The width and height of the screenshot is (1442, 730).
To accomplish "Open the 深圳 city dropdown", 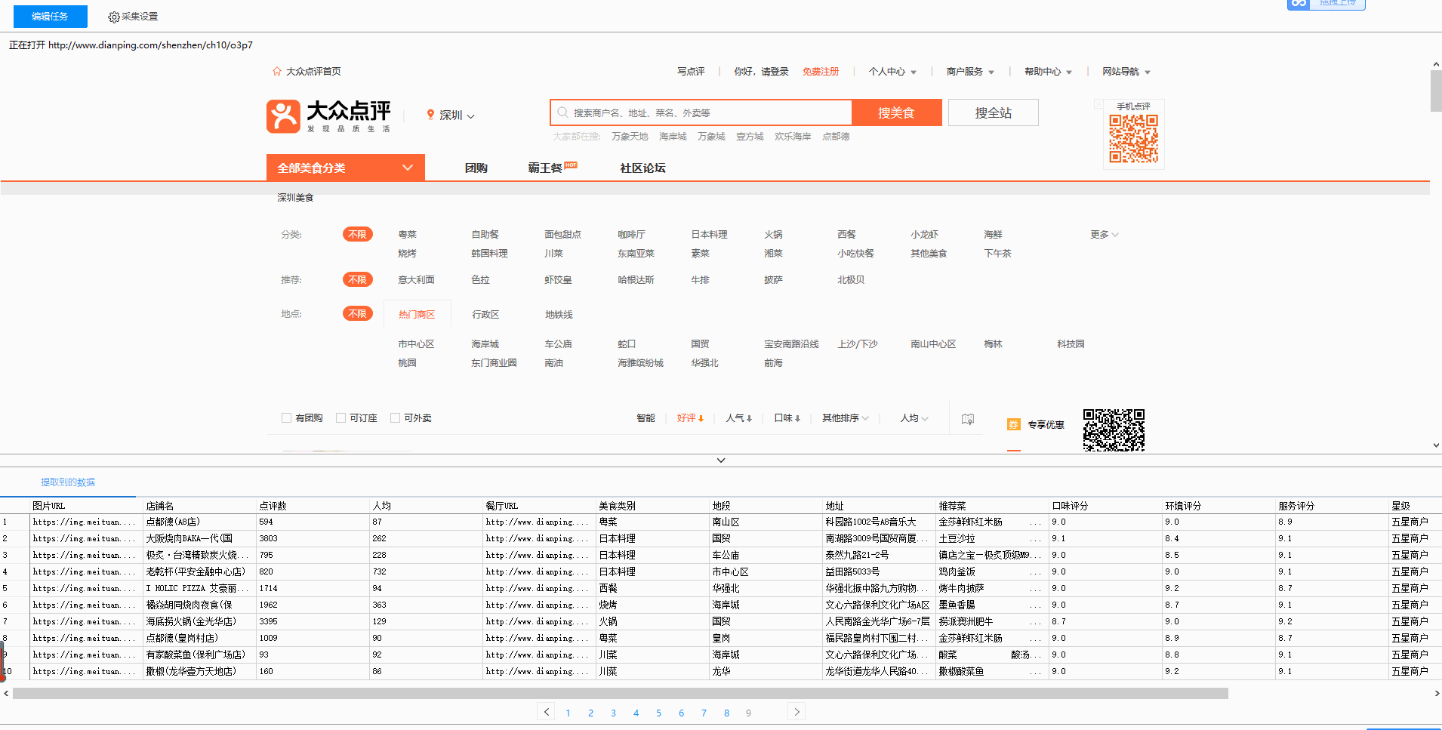I will coord(451,116).
